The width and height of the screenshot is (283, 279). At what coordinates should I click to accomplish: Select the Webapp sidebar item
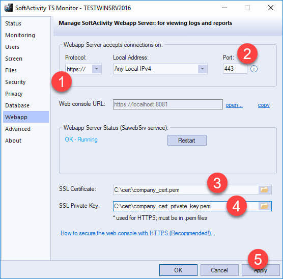pos(26,117)
